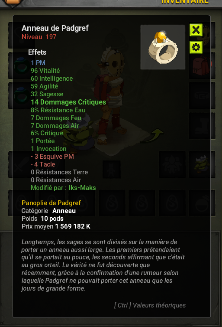Click the belt equipment slot

(x=202, y=95)
